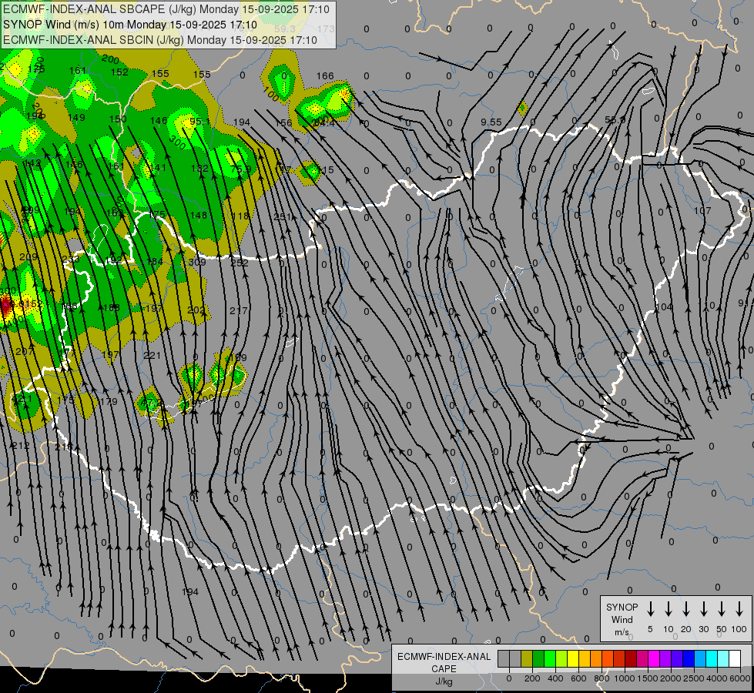Click the map value 252

point(239,263)
